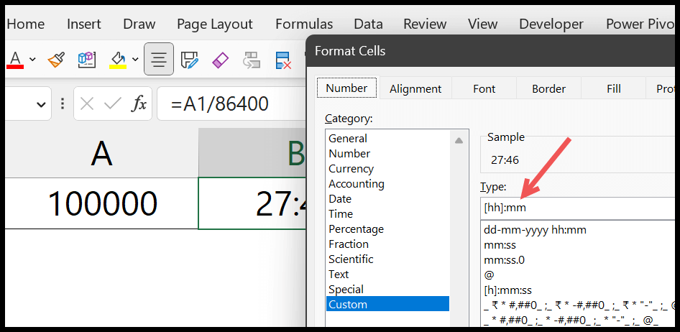Switch to the Fill tab
The image size is (680, 332).
tap(613, 89)
